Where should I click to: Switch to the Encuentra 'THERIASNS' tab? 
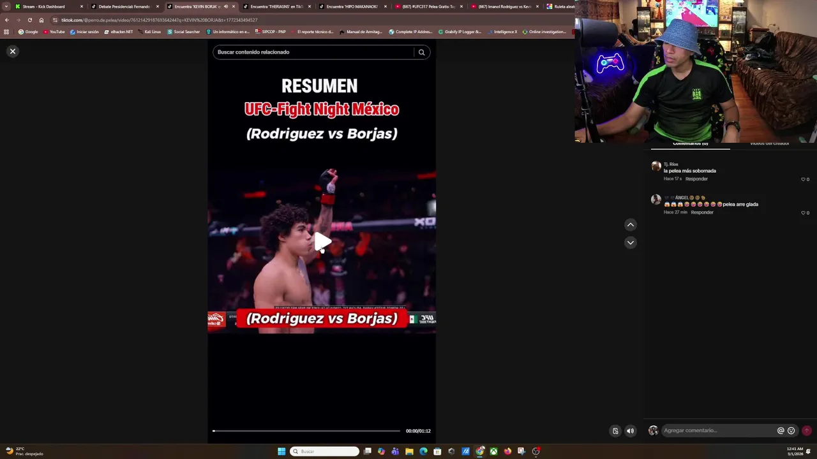tap(276, 6)
